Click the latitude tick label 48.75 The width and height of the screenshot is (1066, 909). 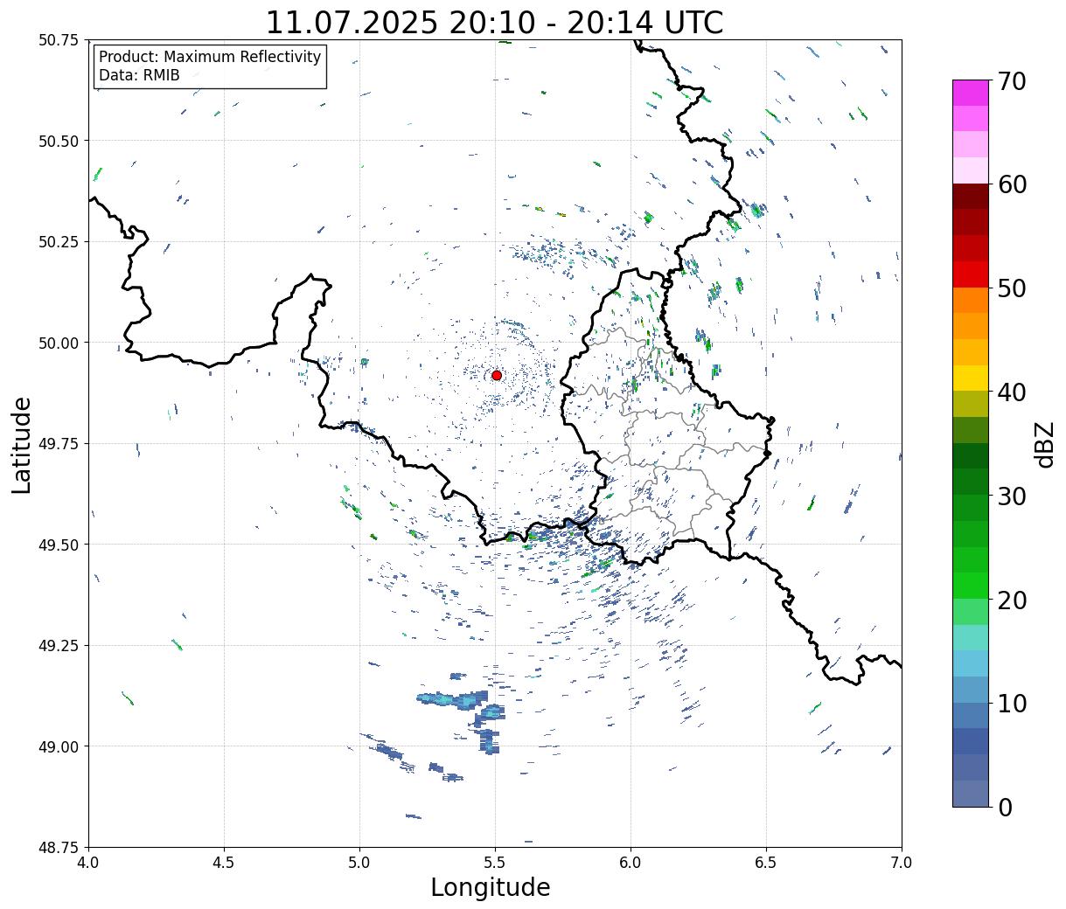pos(59,847)
